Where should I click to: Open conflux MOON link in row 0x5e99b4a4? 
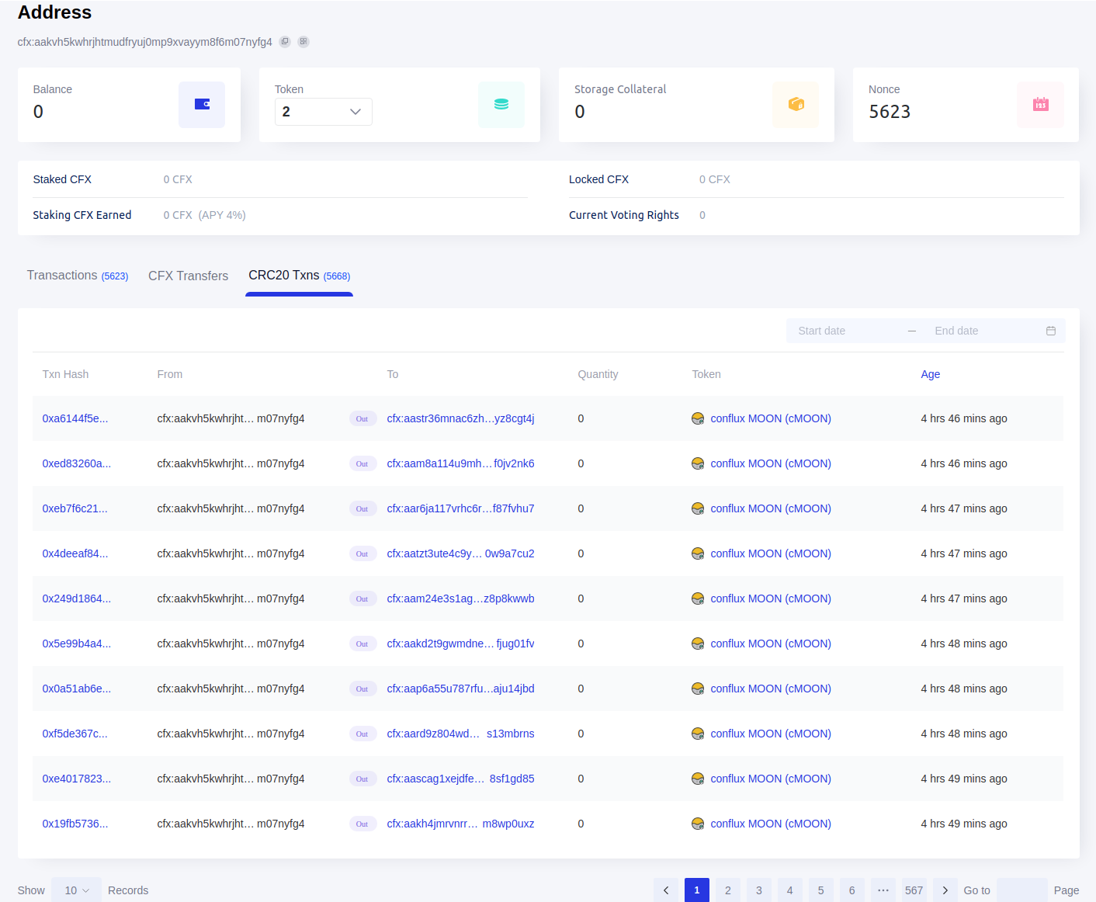(x=771, y=644)
